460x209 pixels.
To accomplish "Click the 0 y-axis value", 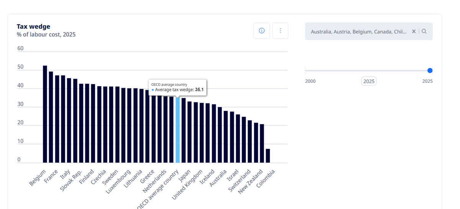I will tap(19, 160).
